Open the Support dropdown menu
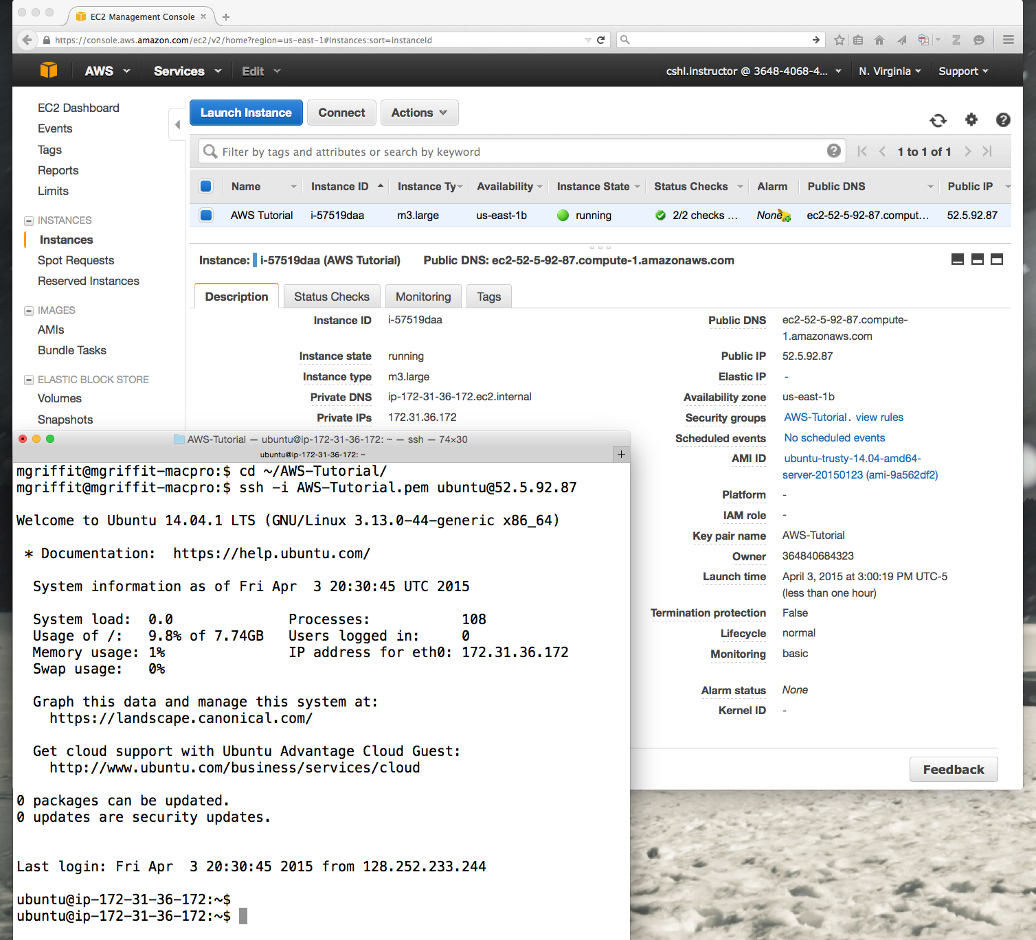Viewport: 1036px width, 940px height. tap(963, 71)
